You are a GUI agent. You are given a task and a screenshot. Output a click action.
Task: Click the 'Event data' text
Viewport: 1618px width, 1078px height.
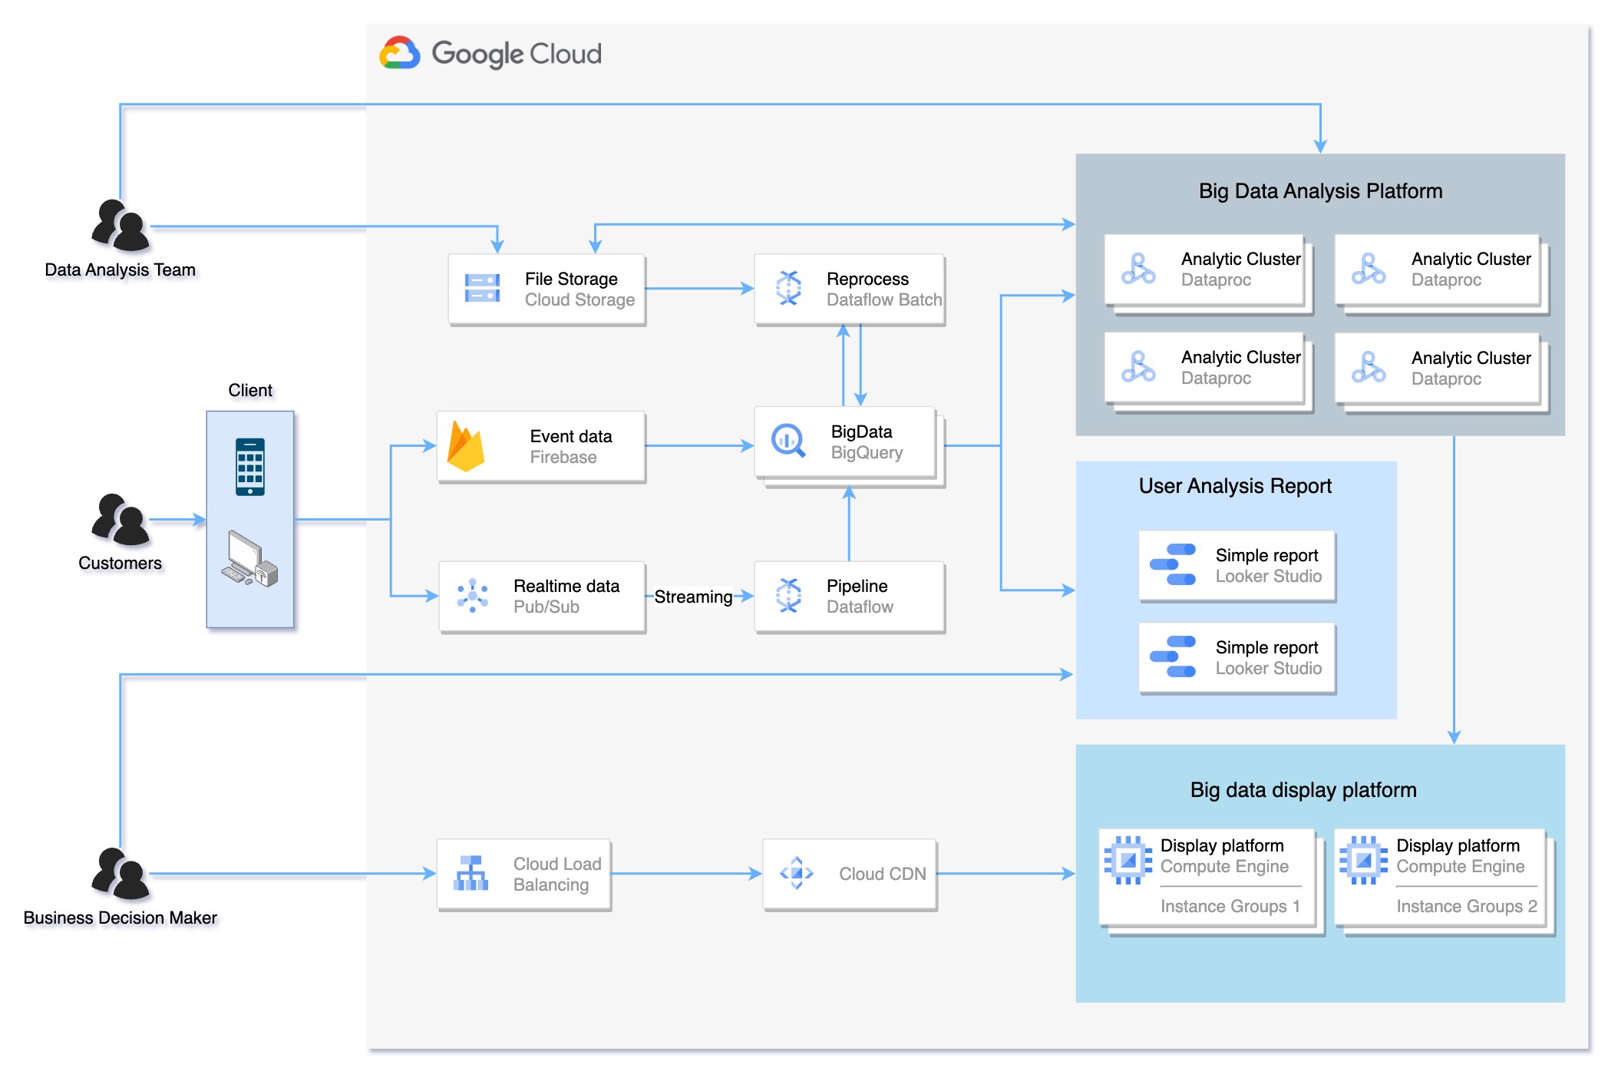pyautogui.click(x=571, y=436)
